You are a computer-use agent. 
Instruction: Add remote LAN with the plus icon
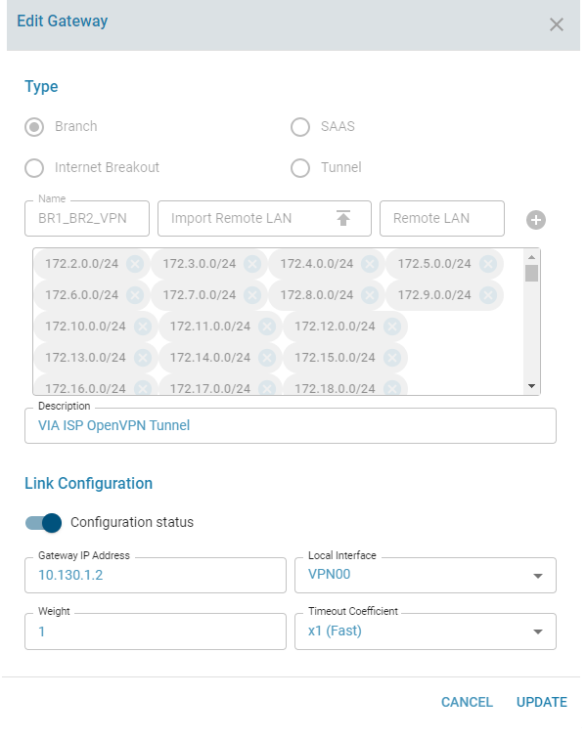tap(535, 220)
